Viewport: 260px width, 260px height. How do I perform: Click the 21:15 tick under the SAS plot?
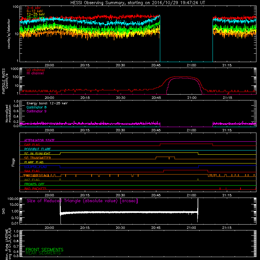227,228
